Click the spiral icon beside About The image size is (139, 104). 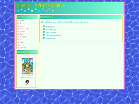(18, 23)
